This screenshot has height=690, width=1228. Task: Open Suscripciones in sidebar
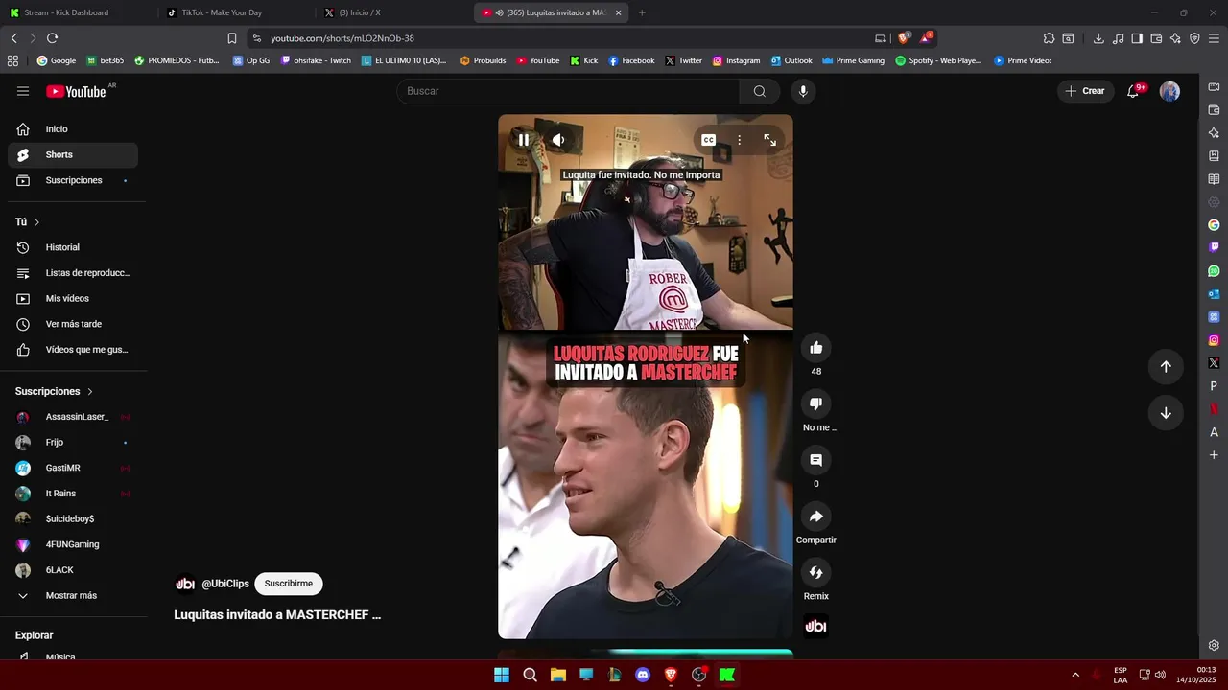point(73,180)
